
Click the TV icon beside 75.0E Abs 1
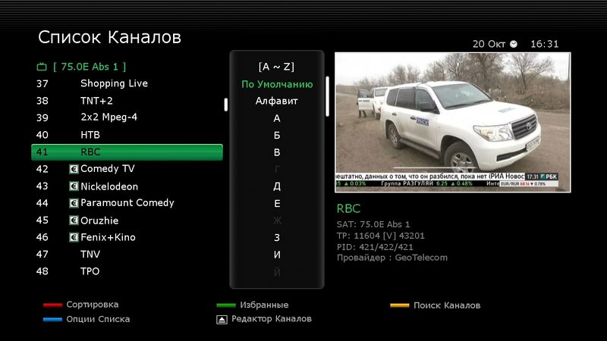click(42, 67)
